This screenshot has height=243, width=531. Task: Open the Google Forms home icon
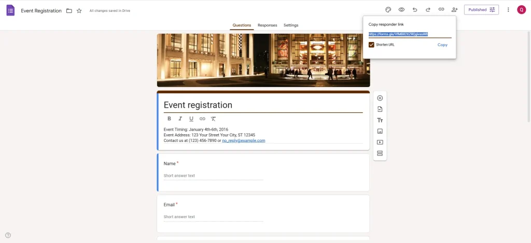click(10, 10)
